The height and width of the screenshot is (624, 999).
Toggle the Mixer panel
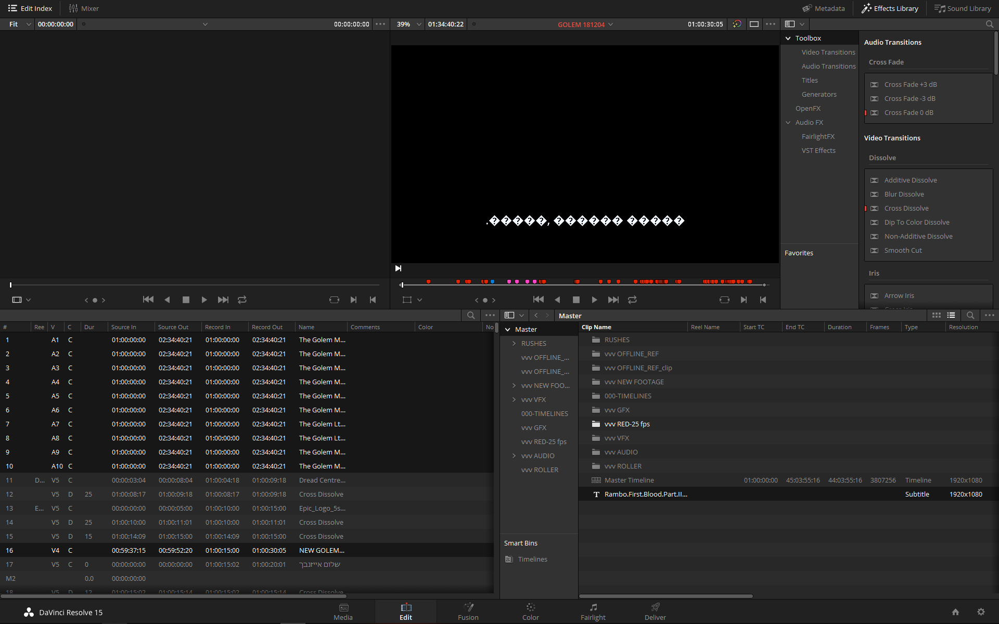(x=84, y=8)
